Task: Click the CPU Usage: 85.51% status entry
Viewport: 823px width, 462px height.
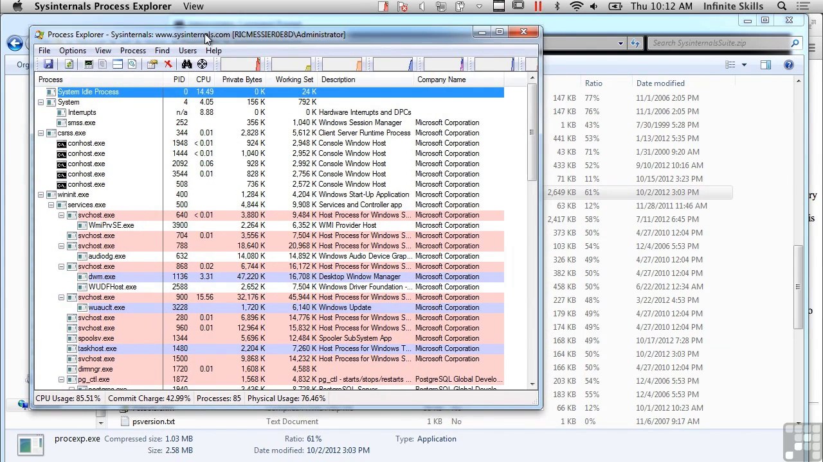Action: coord(68,398)
